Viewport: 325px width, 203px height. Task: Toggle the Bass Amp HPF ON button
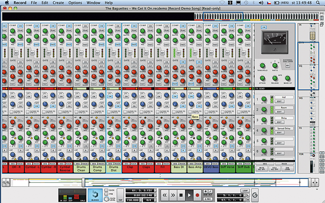[199, 106]
